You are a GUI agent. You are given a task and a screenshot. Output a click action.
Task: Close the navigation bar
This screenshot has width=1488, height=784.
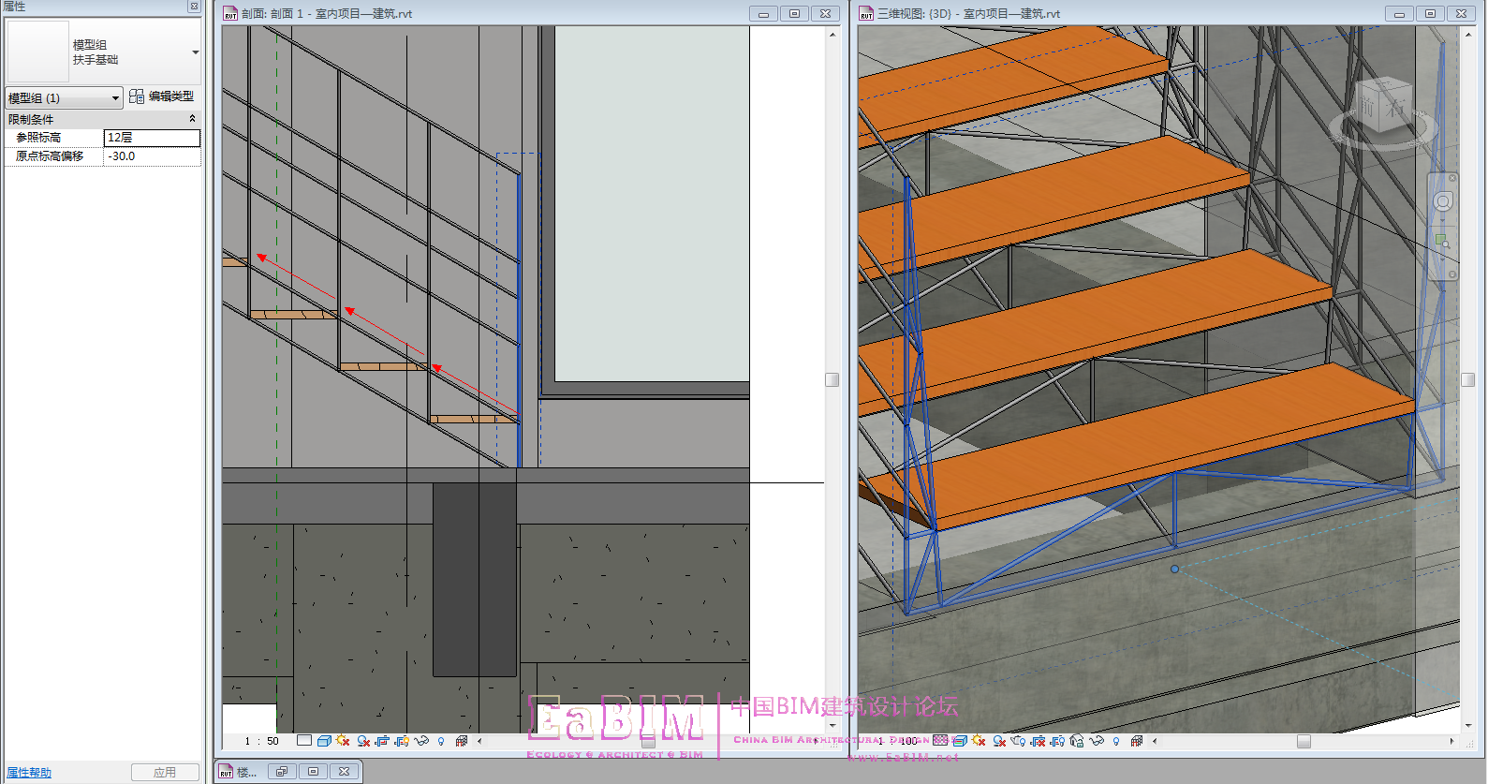pos(1452,178)
